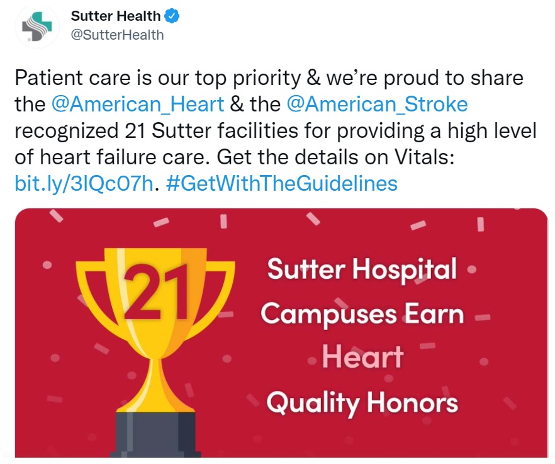
Task: Click the red 21 on the trophy
Action: (159, 293)
